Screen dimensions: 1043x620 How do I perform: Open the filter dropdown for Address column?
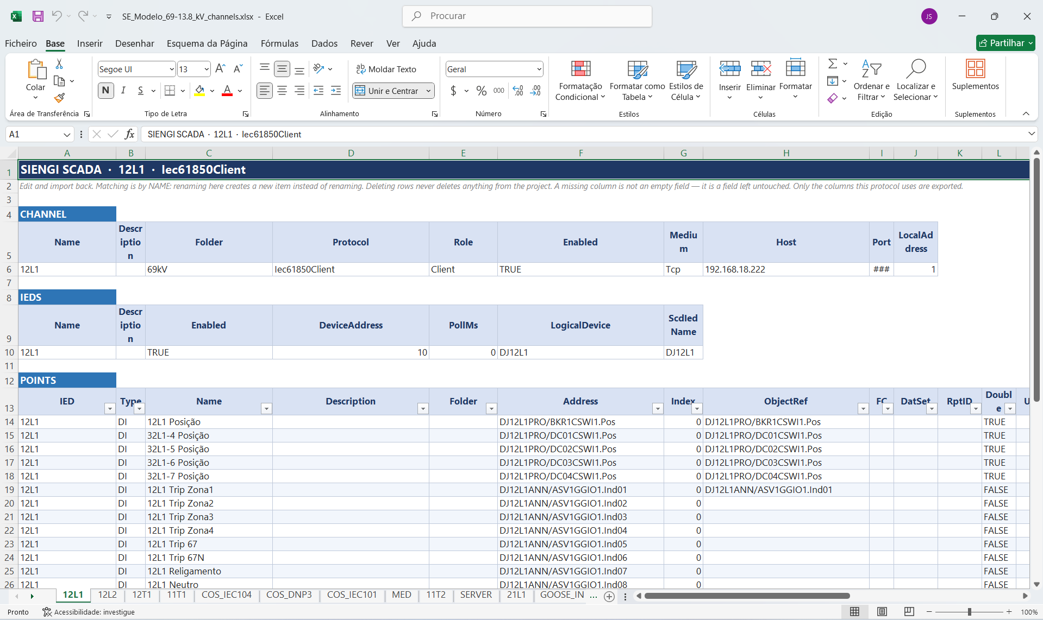point(658,408)
